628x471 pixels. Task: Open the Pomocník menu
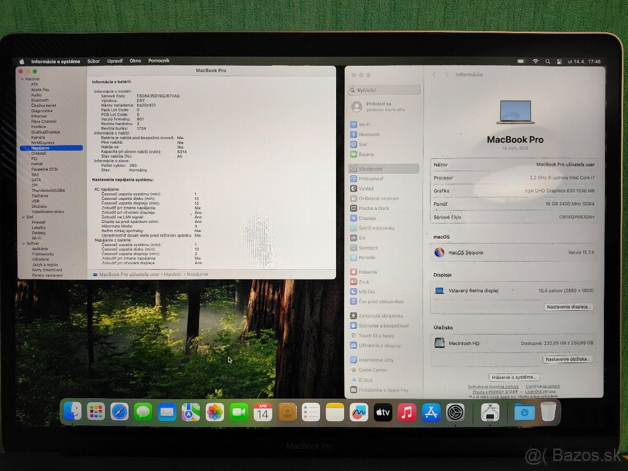159,61
